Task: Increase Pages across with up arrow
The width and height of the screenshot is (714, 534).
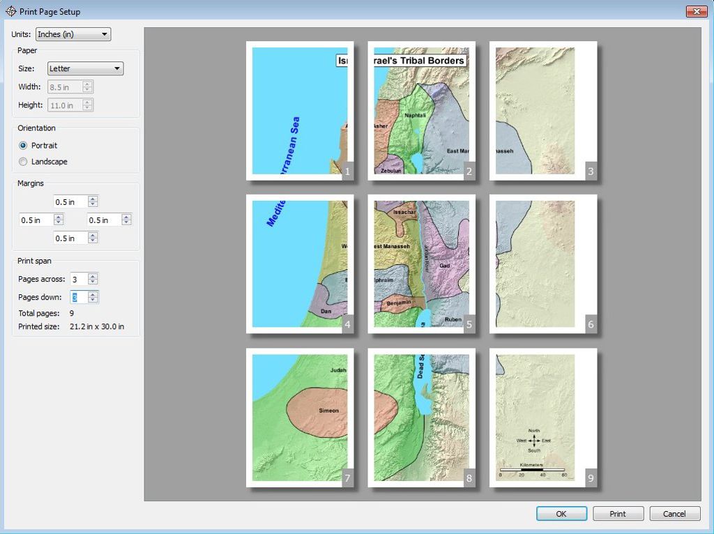Action: pos(93,276)
